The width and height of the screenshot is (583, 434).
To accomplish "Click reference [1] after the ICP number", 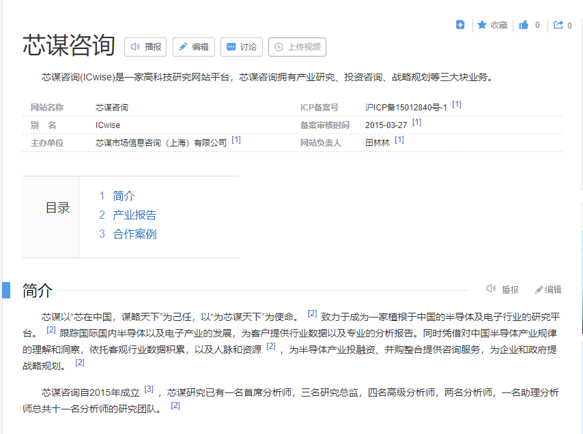I will point(457,105).
